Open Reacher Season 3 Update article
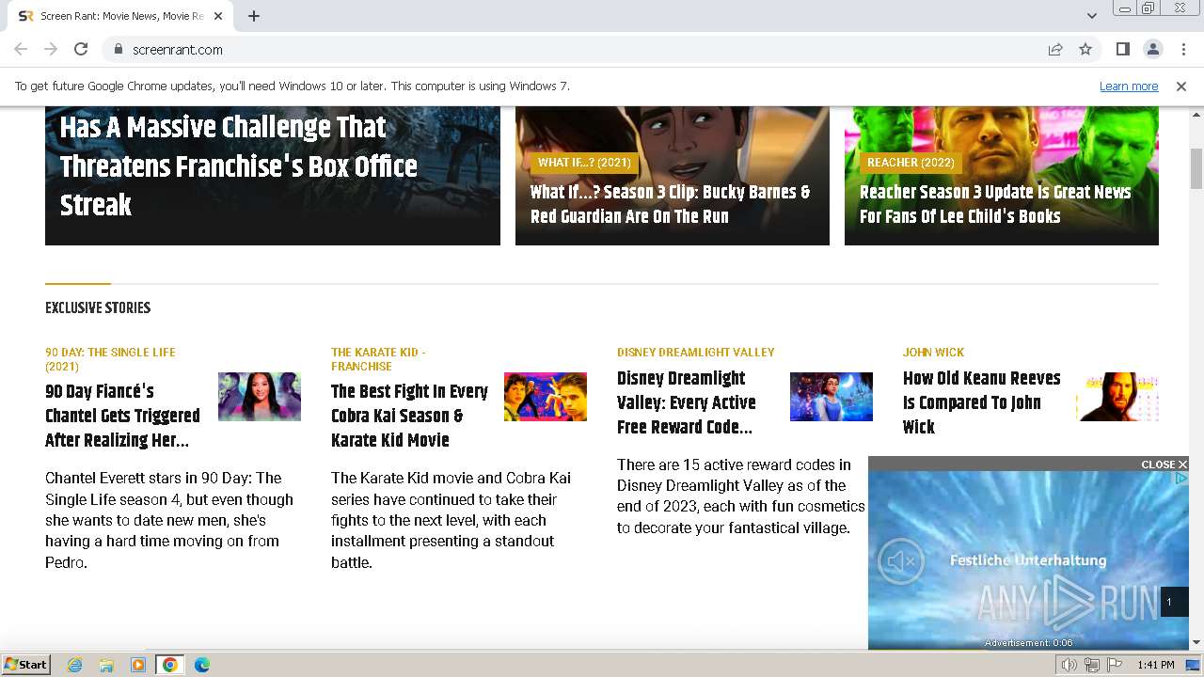Viewport: 1204px width, 677px height. pyautogui.click(x=995, y=204)
